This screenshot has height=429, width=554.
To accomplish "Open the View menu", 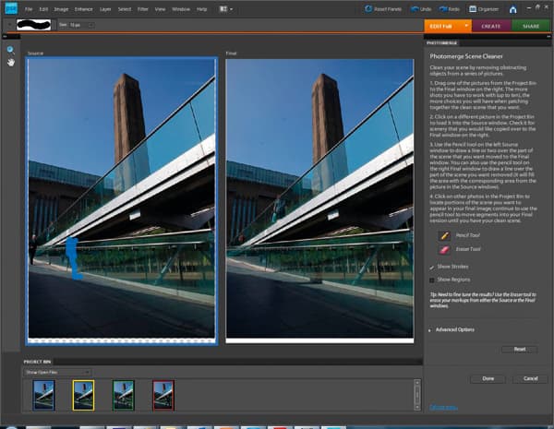I will click(160, 9).
